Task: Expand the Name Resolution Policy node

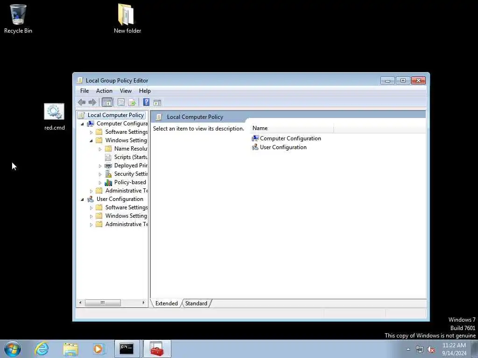Action: coord(100,149)
